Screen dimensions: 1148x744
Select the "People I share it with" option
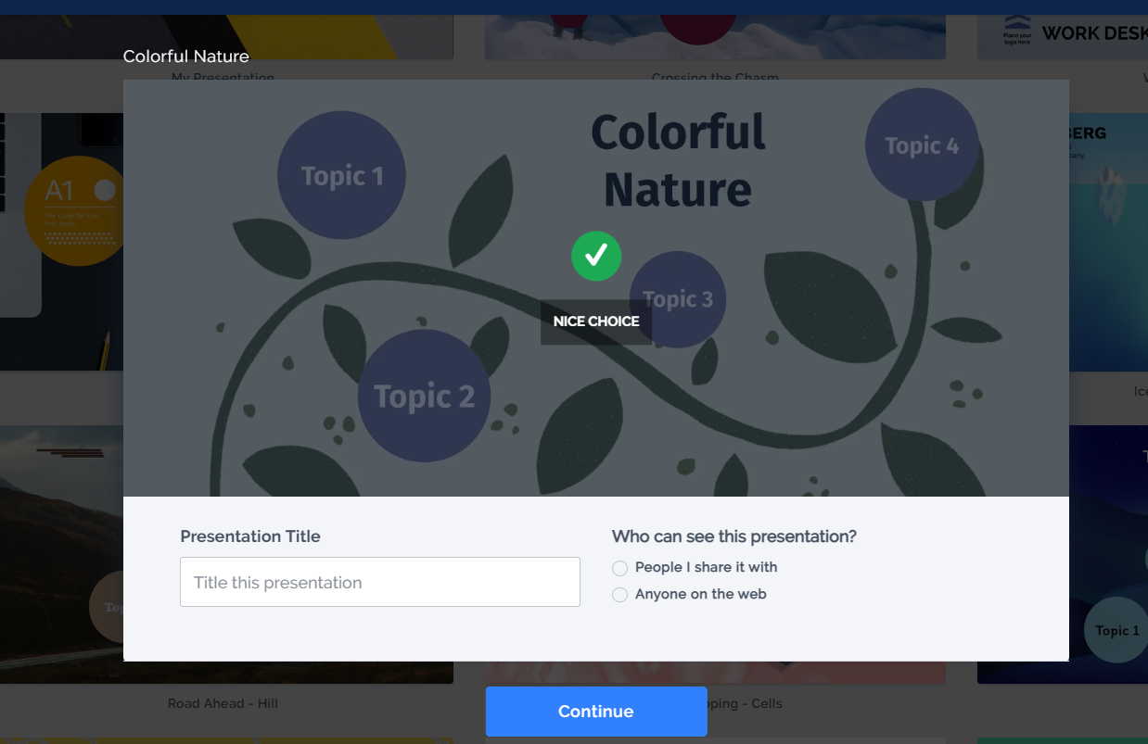tap(620, 568)
